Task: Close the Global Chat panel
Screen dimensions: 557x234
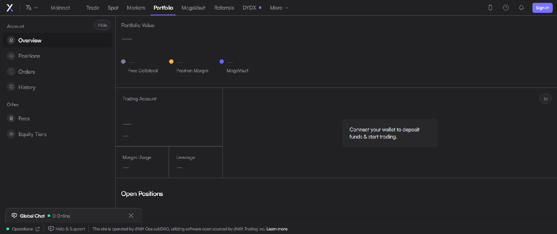Action: click(x=131, y=215)
